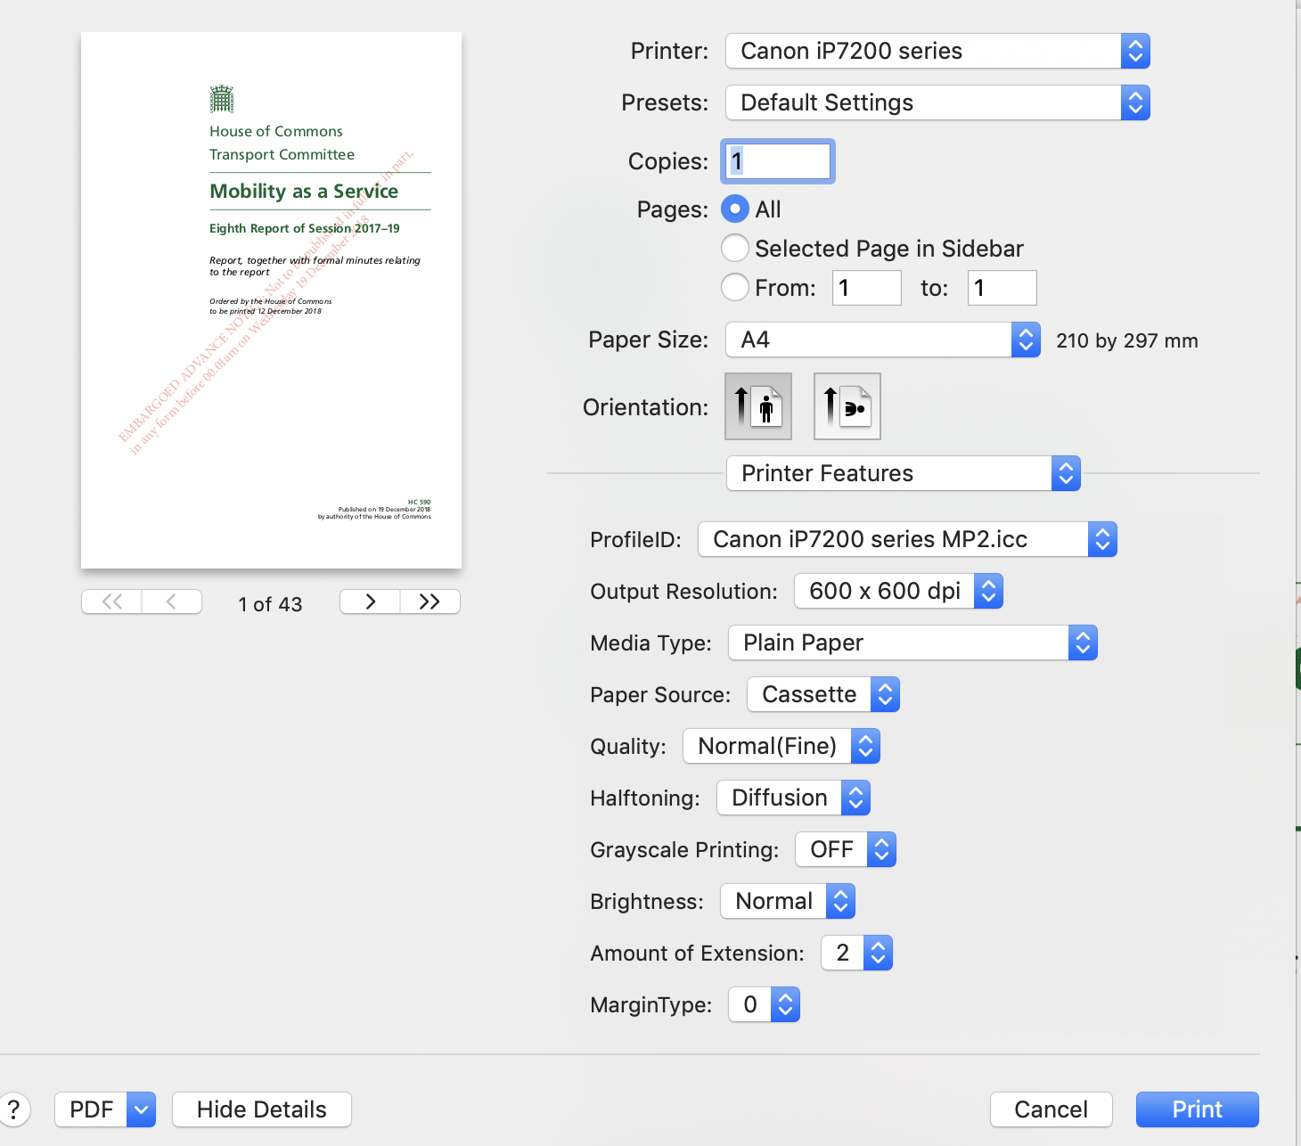Open the Brightness Normal selector
Image resolution: width=1301 pixels, height=1146 pixels.
coord(788,901)
